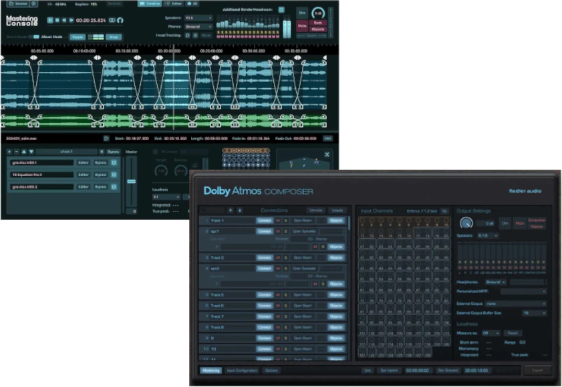
Task: Solo spc1 using its S button
Action: (x=286, y=231)
